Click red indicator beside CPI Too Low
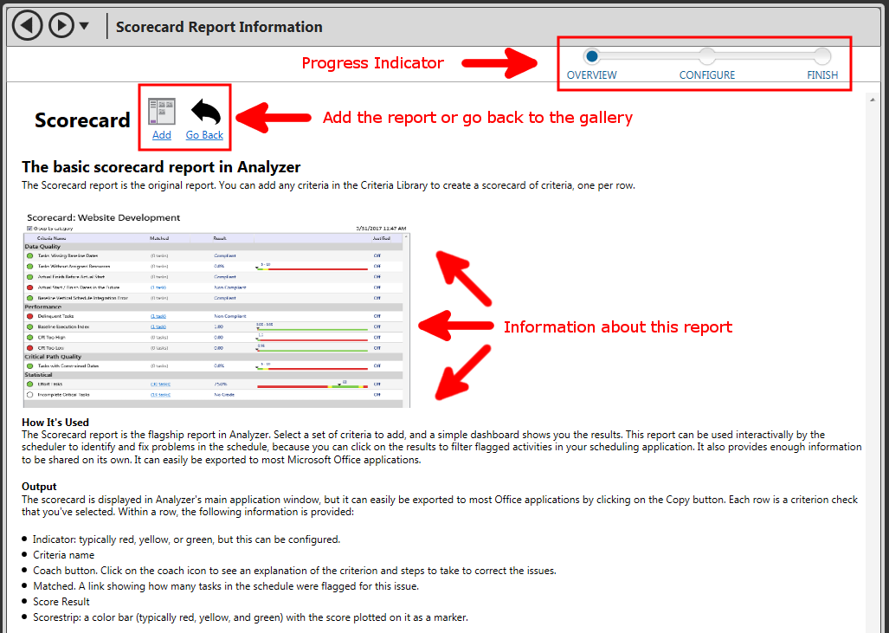Viewport: 889px width, 633px height. pos(29,347)
